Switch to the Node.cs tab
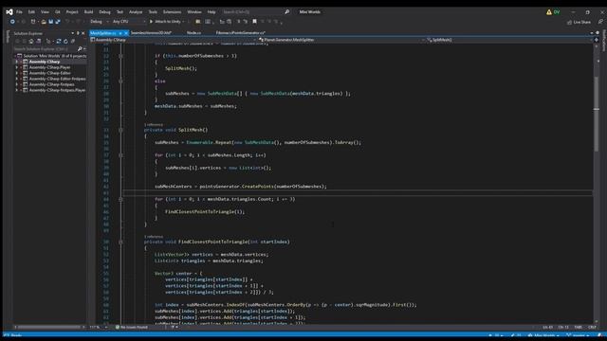The width and height of the screenshot is (607, 341). [193, 33]
